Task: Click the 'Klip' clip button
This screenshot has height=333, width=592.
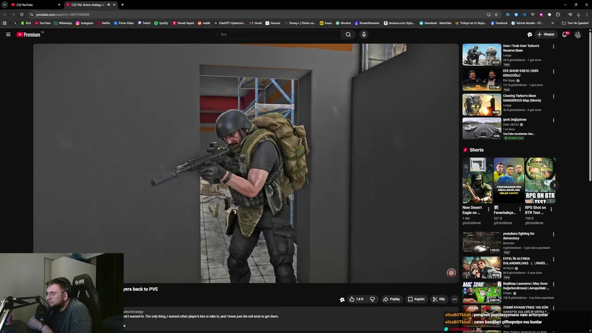Action: pyautogui.click(x=438, y=299)
